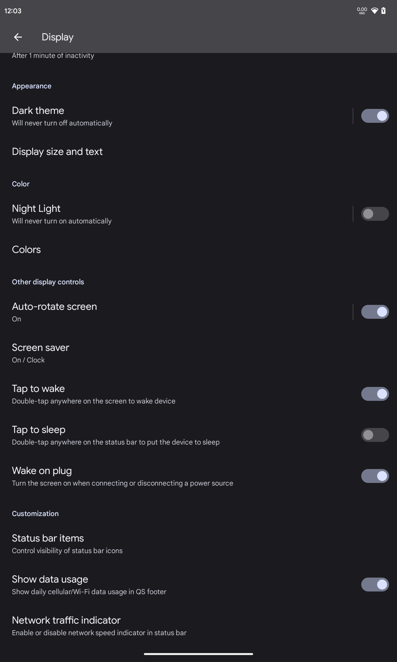Tap the battery status icon

tap(383, 11)
